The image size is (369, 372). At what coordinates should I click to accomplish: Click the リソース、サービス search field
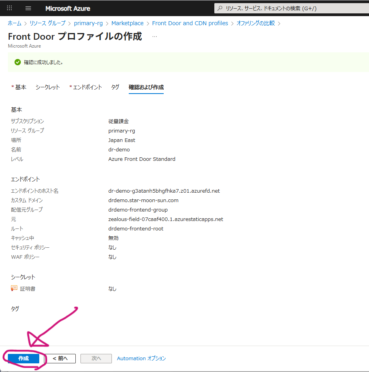(x=292, y=8)
